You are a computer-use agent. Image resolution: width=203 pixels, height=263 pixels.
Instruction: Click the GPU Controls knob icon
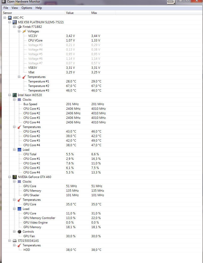[19, 232]
